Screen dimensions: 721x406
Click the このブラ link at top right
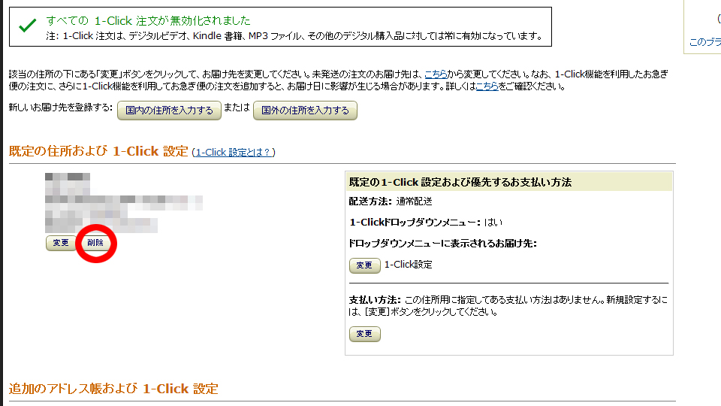click(705, 42)
